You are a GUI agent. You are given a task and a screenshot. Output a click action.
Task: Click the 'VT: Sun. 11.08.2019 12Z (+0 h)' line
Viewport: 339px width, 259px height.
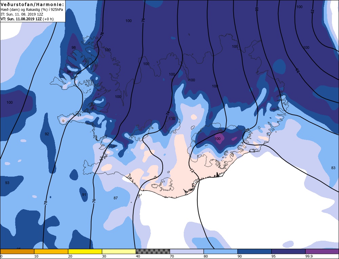pyautogui.click(x=27, y=19)
